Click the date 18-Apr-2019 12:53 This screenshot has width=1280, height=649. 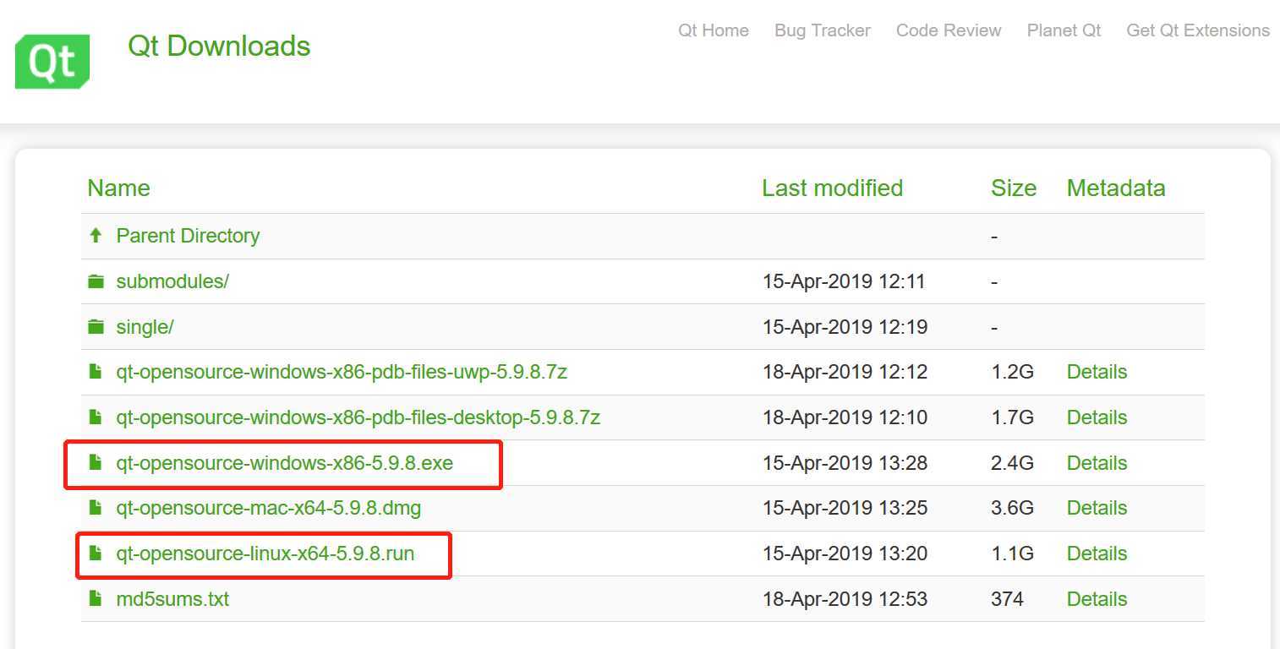click(x=845, y=599)
